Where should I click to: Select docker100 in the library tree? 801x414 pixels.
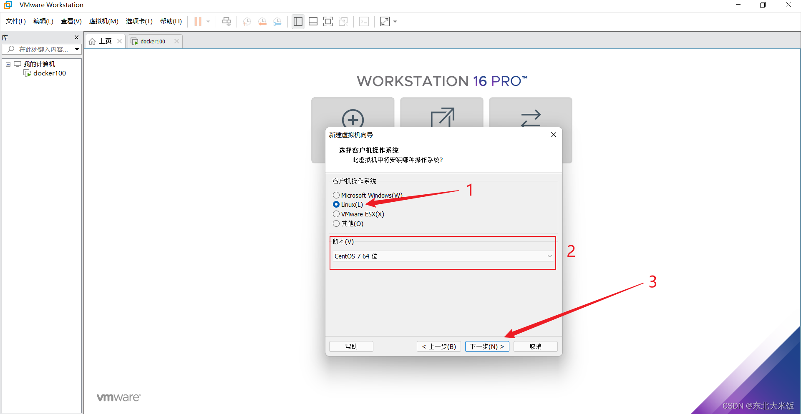pyautogui.click(x=50, y=73)
